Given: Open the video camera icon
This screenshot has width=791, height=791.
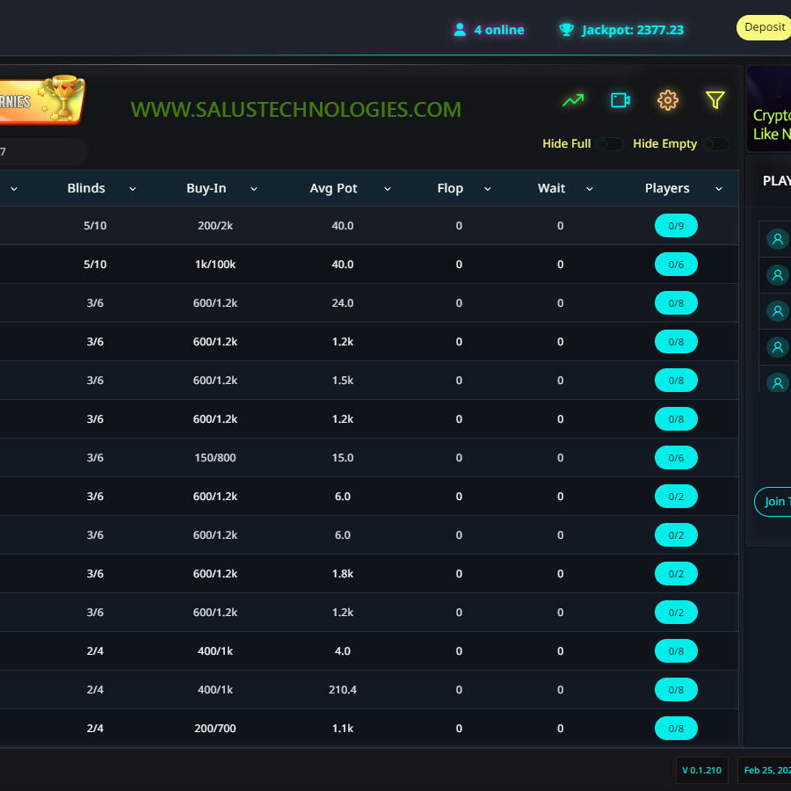Looking at the screenshot, I should tap(620, 100).
